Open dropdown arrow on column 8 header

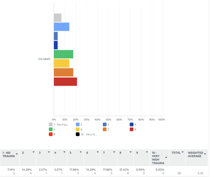pos(131,152)
